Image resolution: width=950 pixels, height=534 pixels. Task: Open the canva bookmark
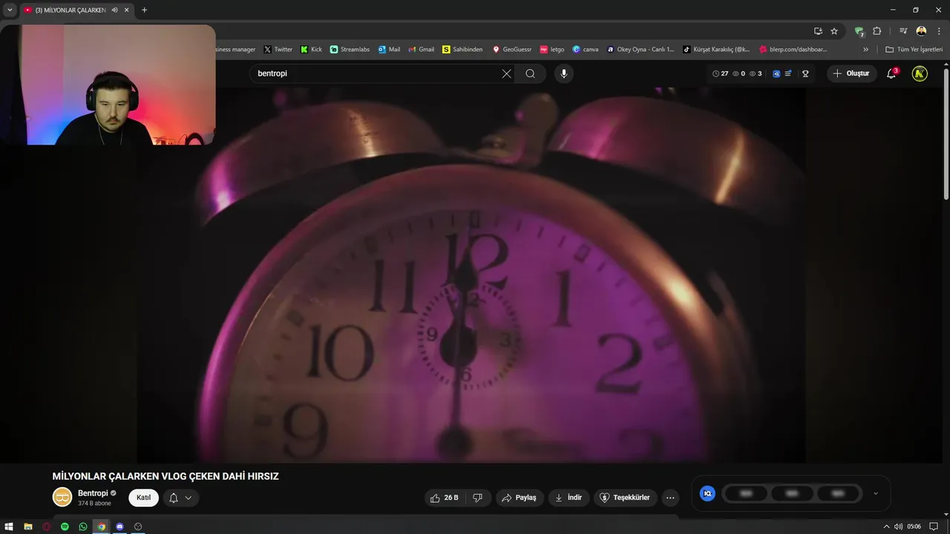[586, 50]
